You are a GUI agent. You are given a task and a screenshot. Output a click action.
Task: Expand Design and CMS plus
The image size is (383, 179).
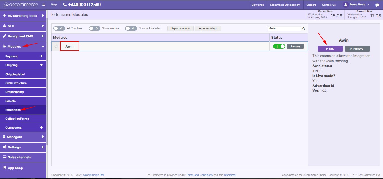(43, 36)
